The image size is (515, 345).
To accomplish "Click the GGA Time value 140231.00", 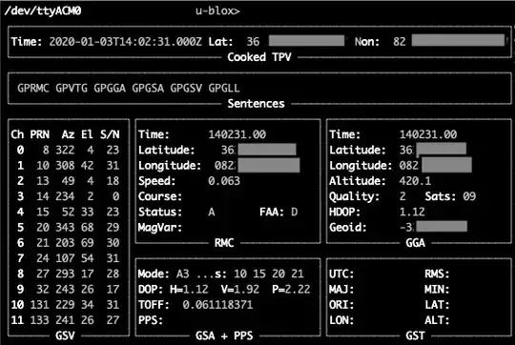I will pos(428,134).
